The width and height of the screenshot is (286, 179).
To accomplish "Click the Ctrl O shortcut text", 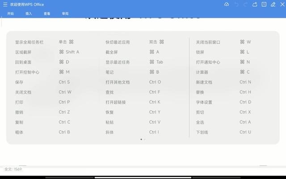I will [155, 82].
